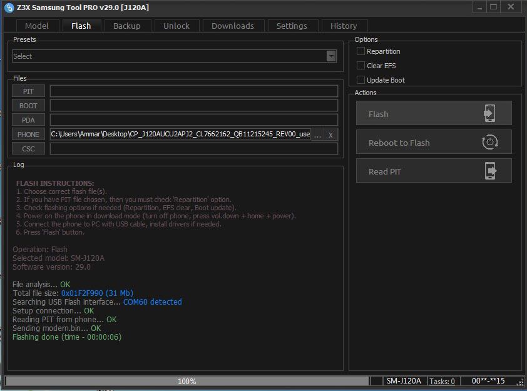527x391 pixels.
Task: Click 'Software version: 29.0' log line
Action: click(x=51, y=267)
